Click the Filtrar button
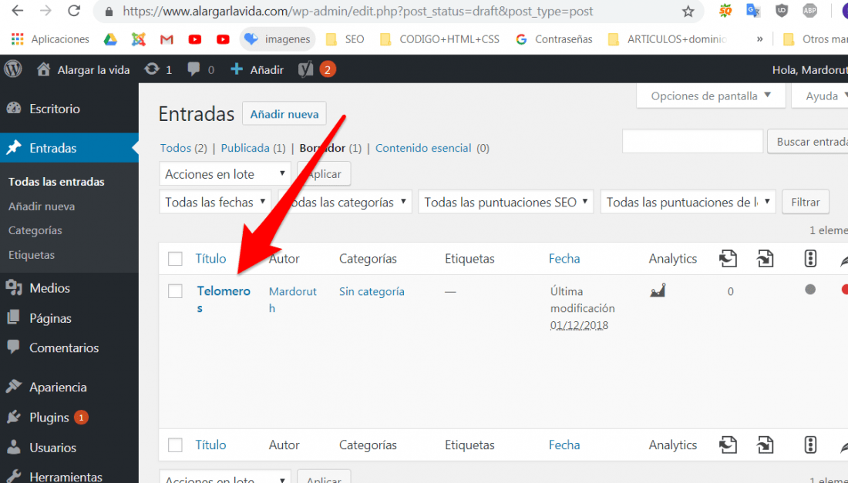Image resolution: width=848 pixels, height=483 pixels. (806, 202)
